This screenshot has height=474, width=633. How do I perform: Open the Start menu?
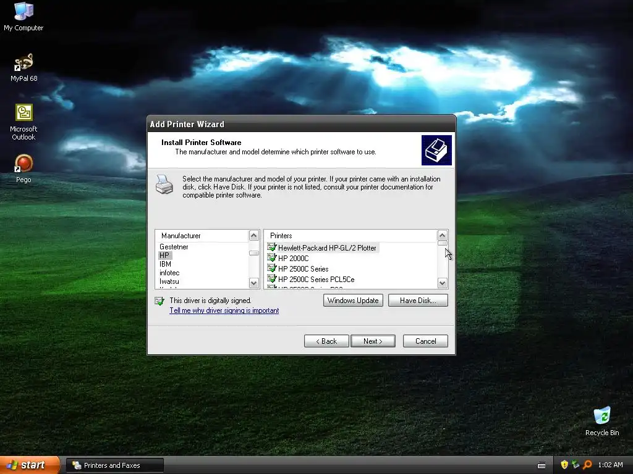[x=30, y=465]
